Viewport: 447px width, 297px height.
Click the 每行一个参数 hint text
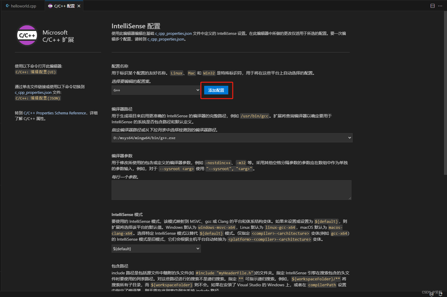[x=125, y=177]
